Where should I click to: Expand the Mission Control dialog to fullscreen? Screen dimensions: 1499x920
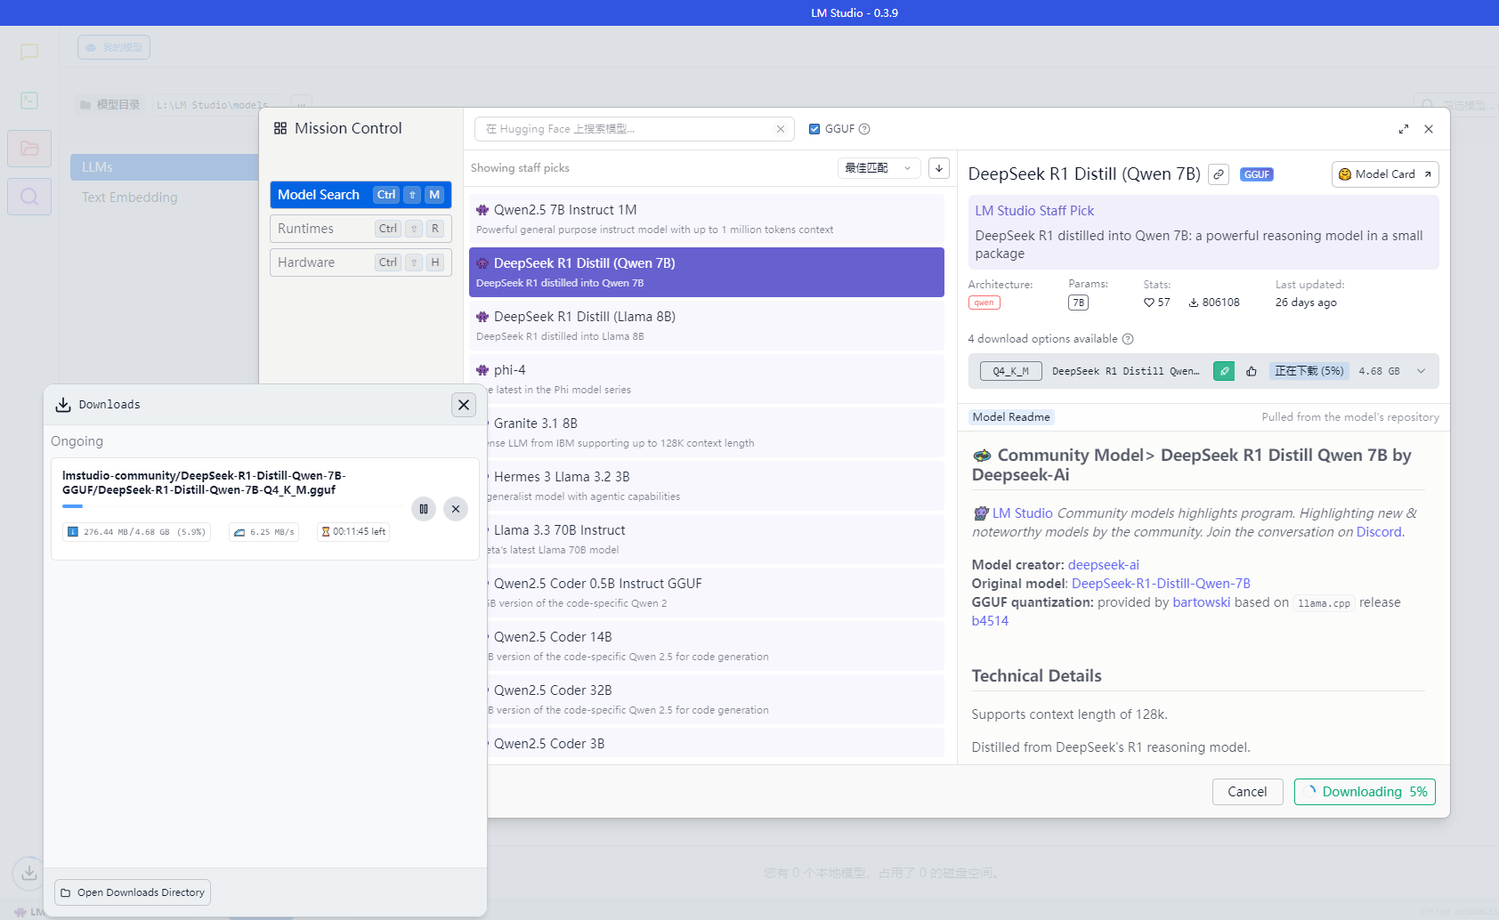[x=1404, y=129]
